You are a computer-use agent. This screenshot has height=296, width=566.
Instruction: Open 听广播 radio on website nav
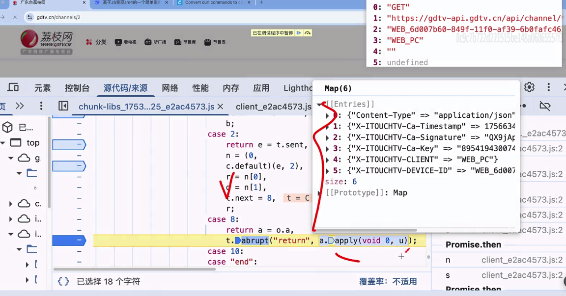155,42
